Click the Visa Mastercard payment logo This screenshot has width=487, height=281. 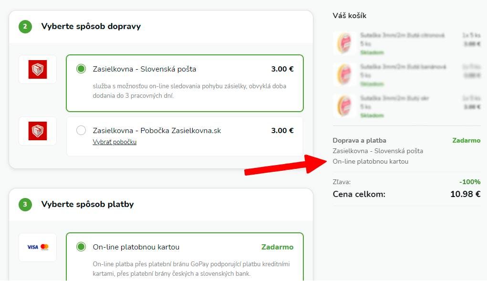point(38,247)
